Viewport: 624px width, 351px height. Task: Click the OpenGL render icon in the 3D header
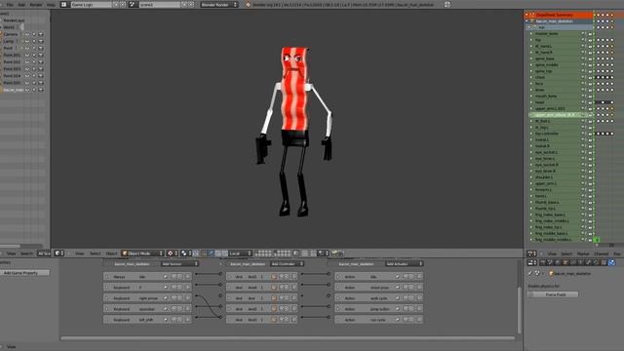(x=334, y=253)
